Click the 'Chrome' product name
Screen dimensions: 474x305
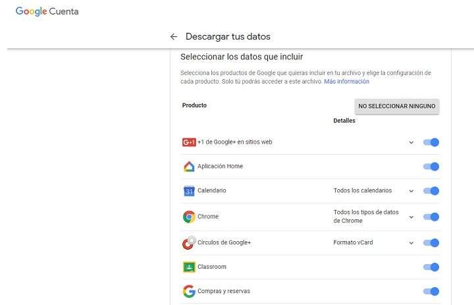point(208,217)
